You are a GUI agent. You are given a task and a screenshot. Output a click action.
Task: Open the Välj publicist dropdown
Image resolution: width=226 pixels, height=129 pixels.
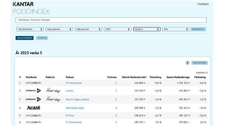coord(59,29)
